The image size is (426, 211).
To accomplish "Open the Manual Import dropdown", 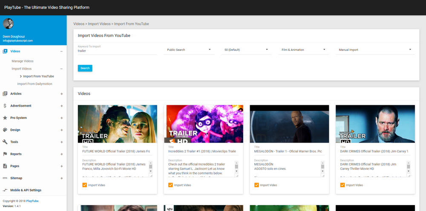I will pyautogui.click(x=375, y=50).
